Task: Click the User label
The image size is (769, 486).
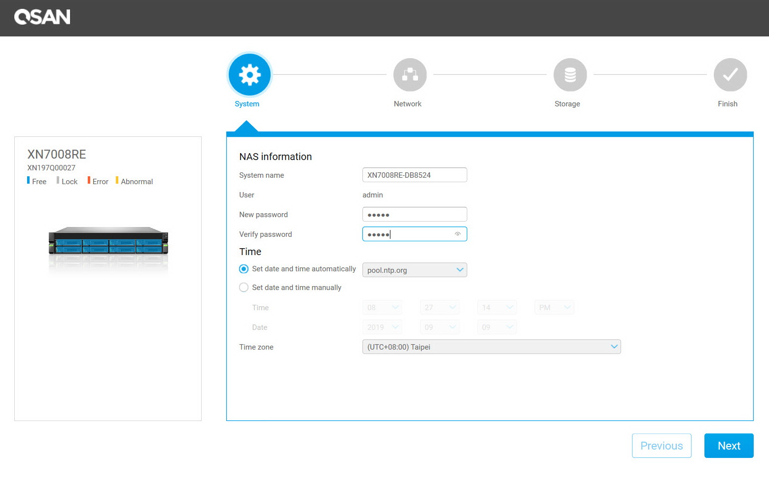Action: (x=247, y=195)
